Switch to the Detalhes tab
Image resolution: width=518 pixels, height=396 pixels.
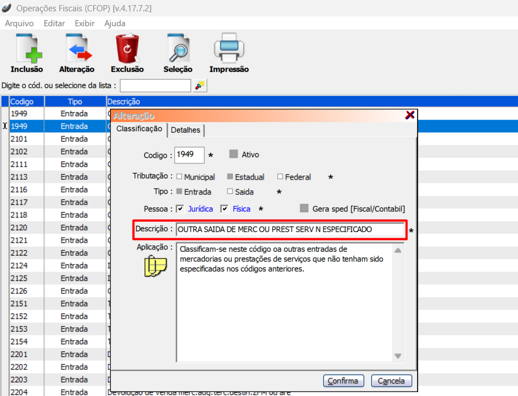[x=186, y=130]
